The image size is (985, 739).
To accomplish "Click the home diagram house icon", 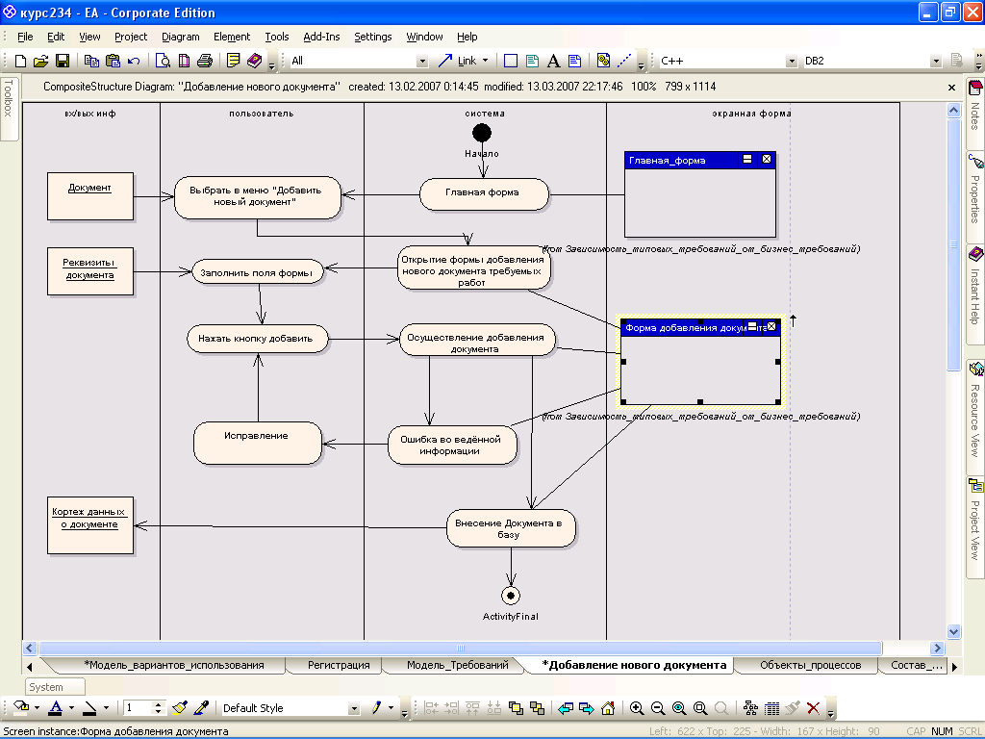I will (608, 708).
